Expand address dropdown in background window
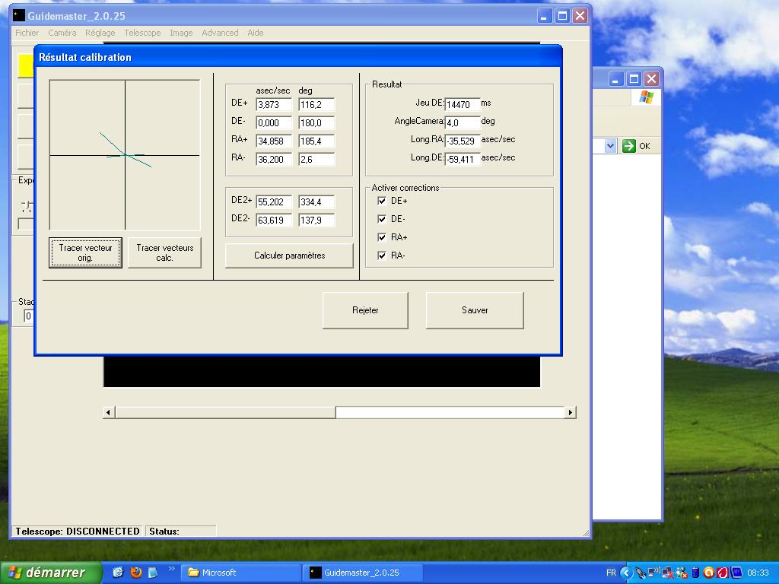 [611, 146]
